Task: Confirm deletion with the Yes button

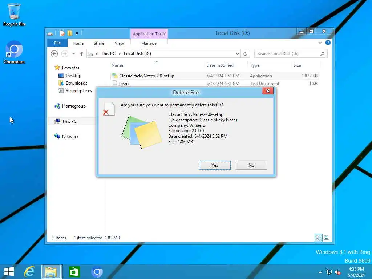Action: click(215, 165)
